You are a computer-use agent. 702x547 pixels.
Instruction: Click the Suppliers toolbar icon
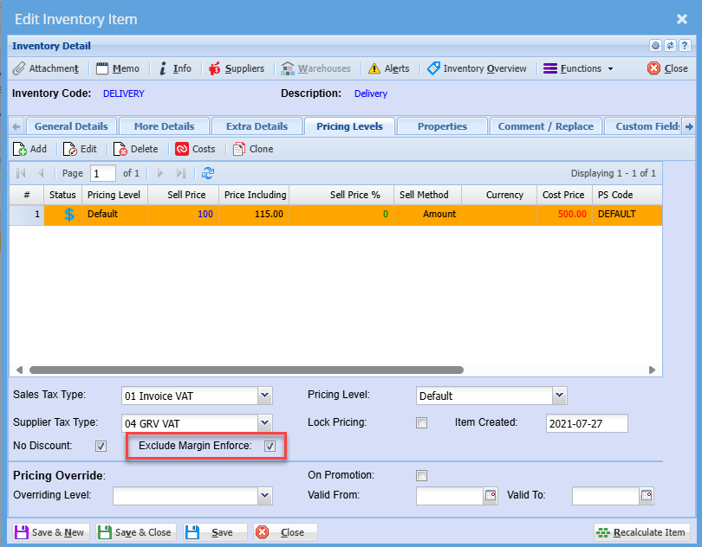[x=236, y=68]
